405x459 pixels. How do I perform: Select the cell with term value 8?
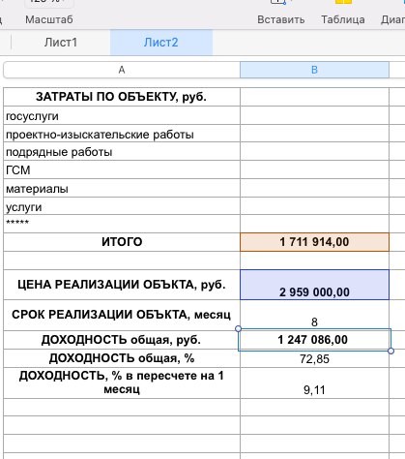coord(314,315)
